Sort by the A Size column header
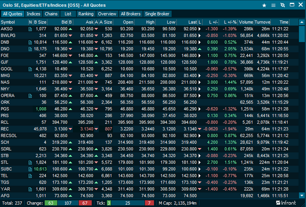 pos(106,22)
